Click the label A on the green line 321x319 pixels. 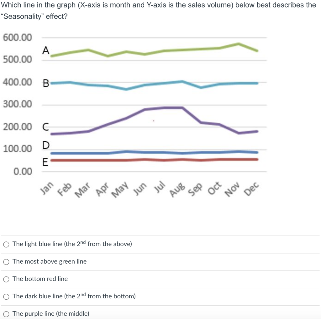tap(46, 50)
